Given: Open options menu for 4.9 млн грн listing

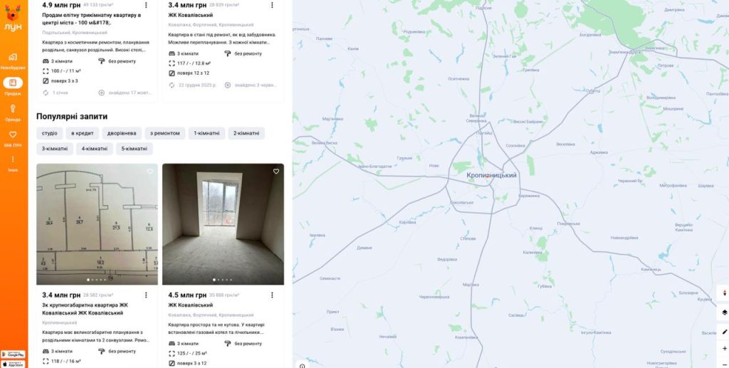Looking at the screenshot, I should [146, 5].
